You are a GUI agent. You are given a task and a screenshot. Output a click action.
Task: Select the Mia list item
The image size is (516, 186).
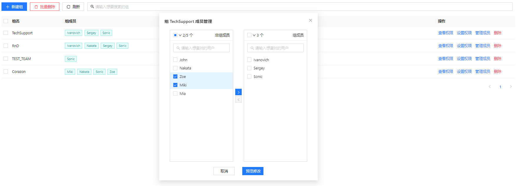point(183,94)
